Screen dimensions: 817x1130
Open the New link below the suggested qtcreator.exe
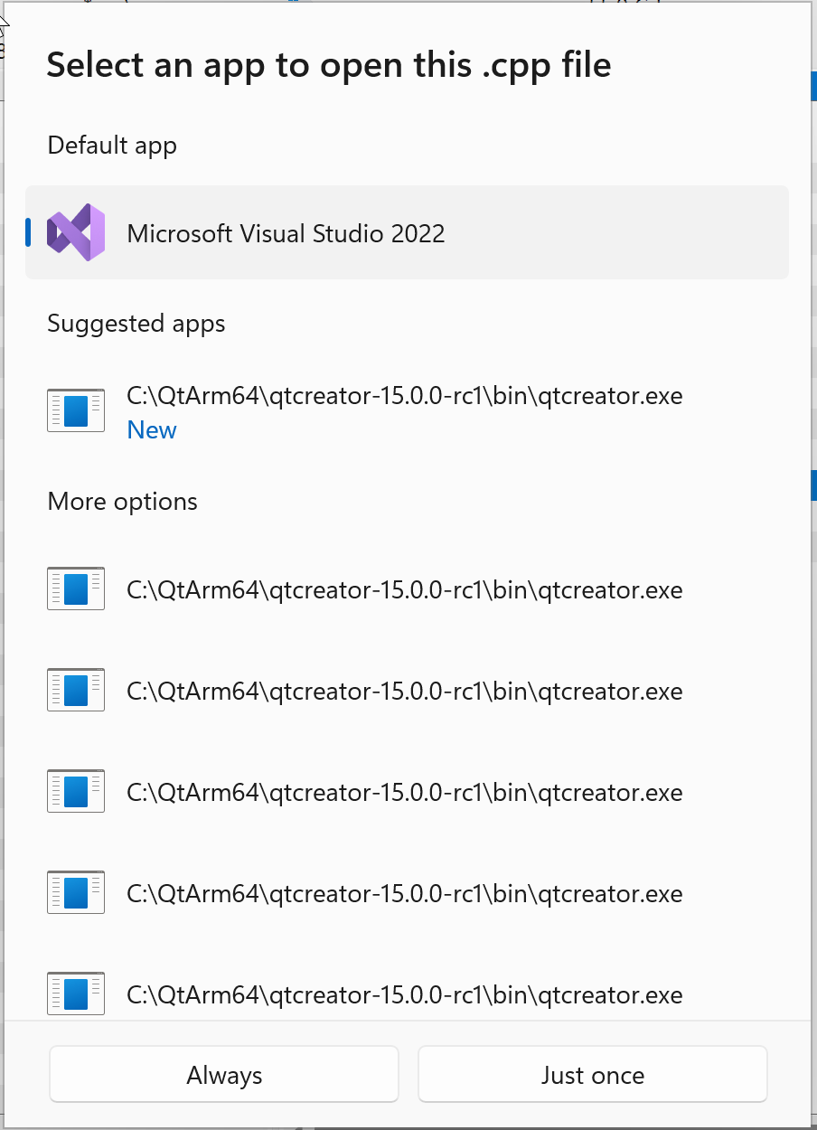click(x=151, y=429)
